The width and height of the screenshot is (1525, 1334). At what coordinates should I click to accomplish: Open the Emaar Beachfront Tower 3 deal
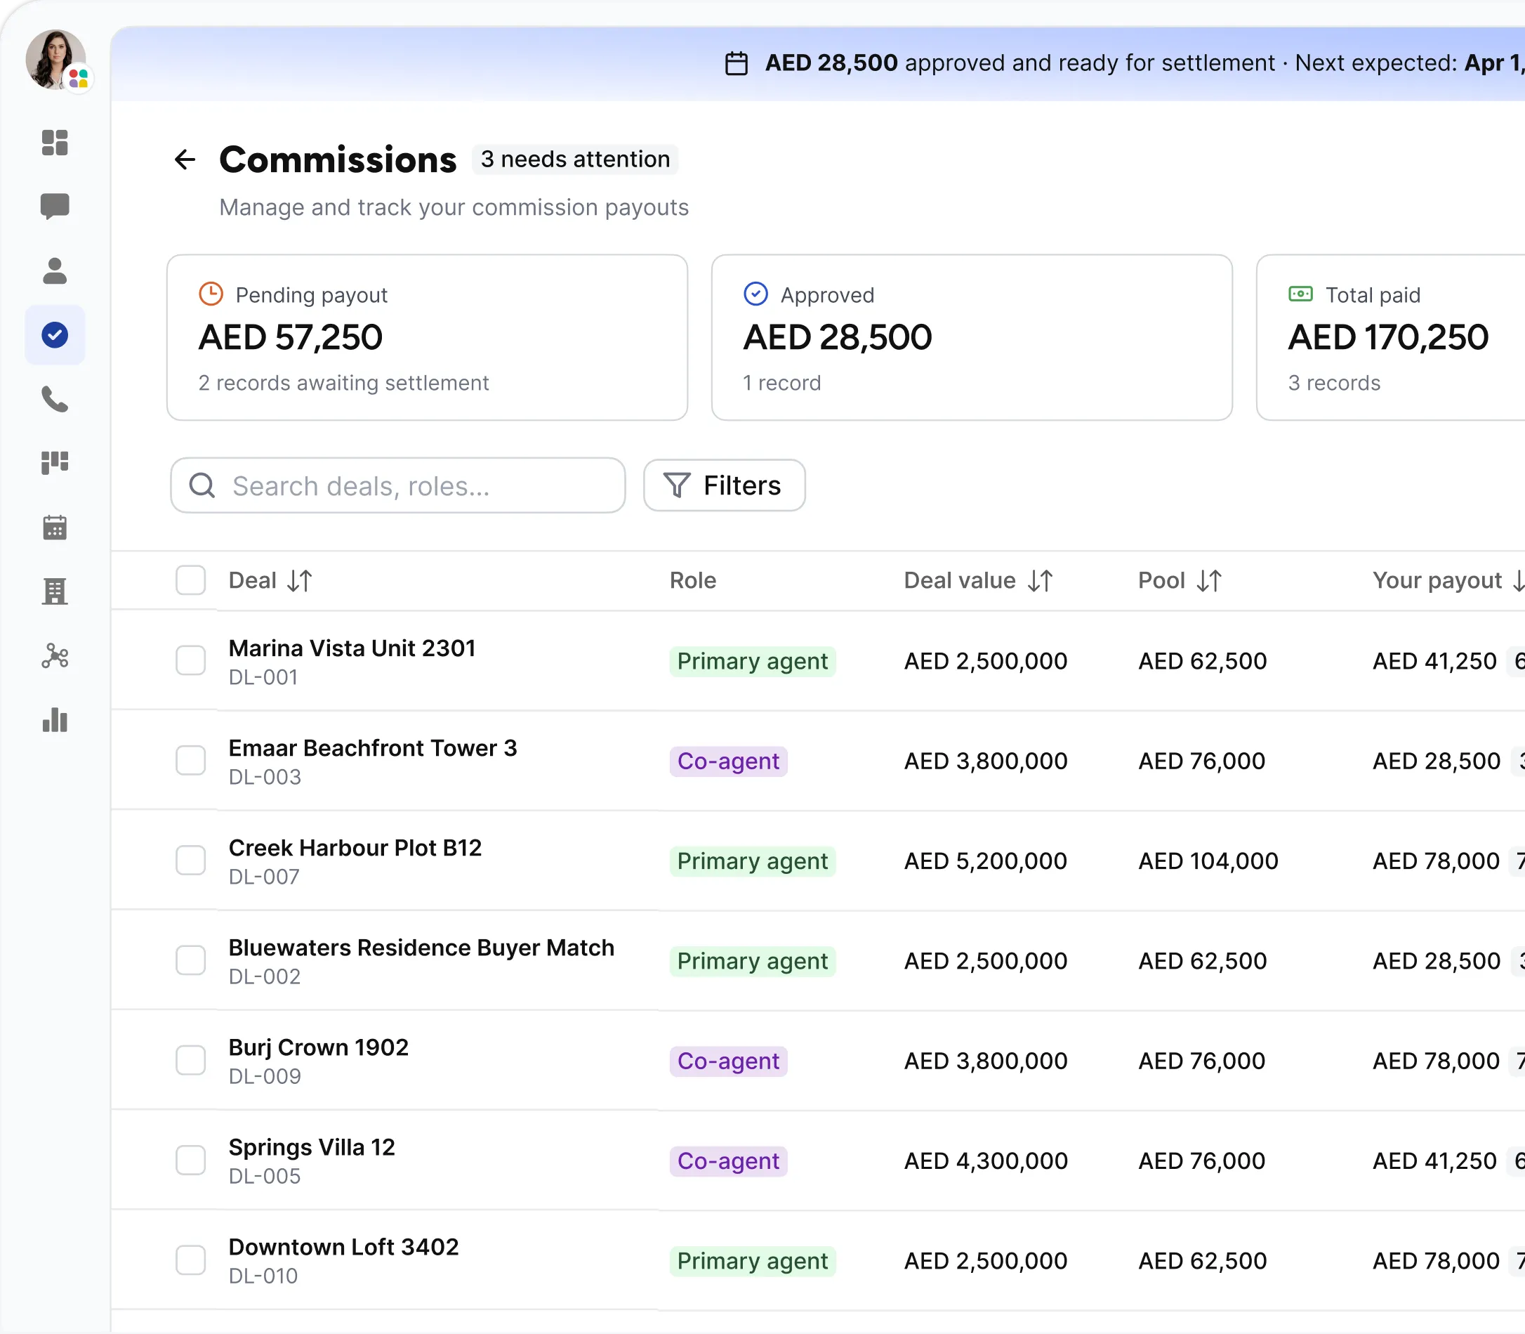[x=373, y=748]
